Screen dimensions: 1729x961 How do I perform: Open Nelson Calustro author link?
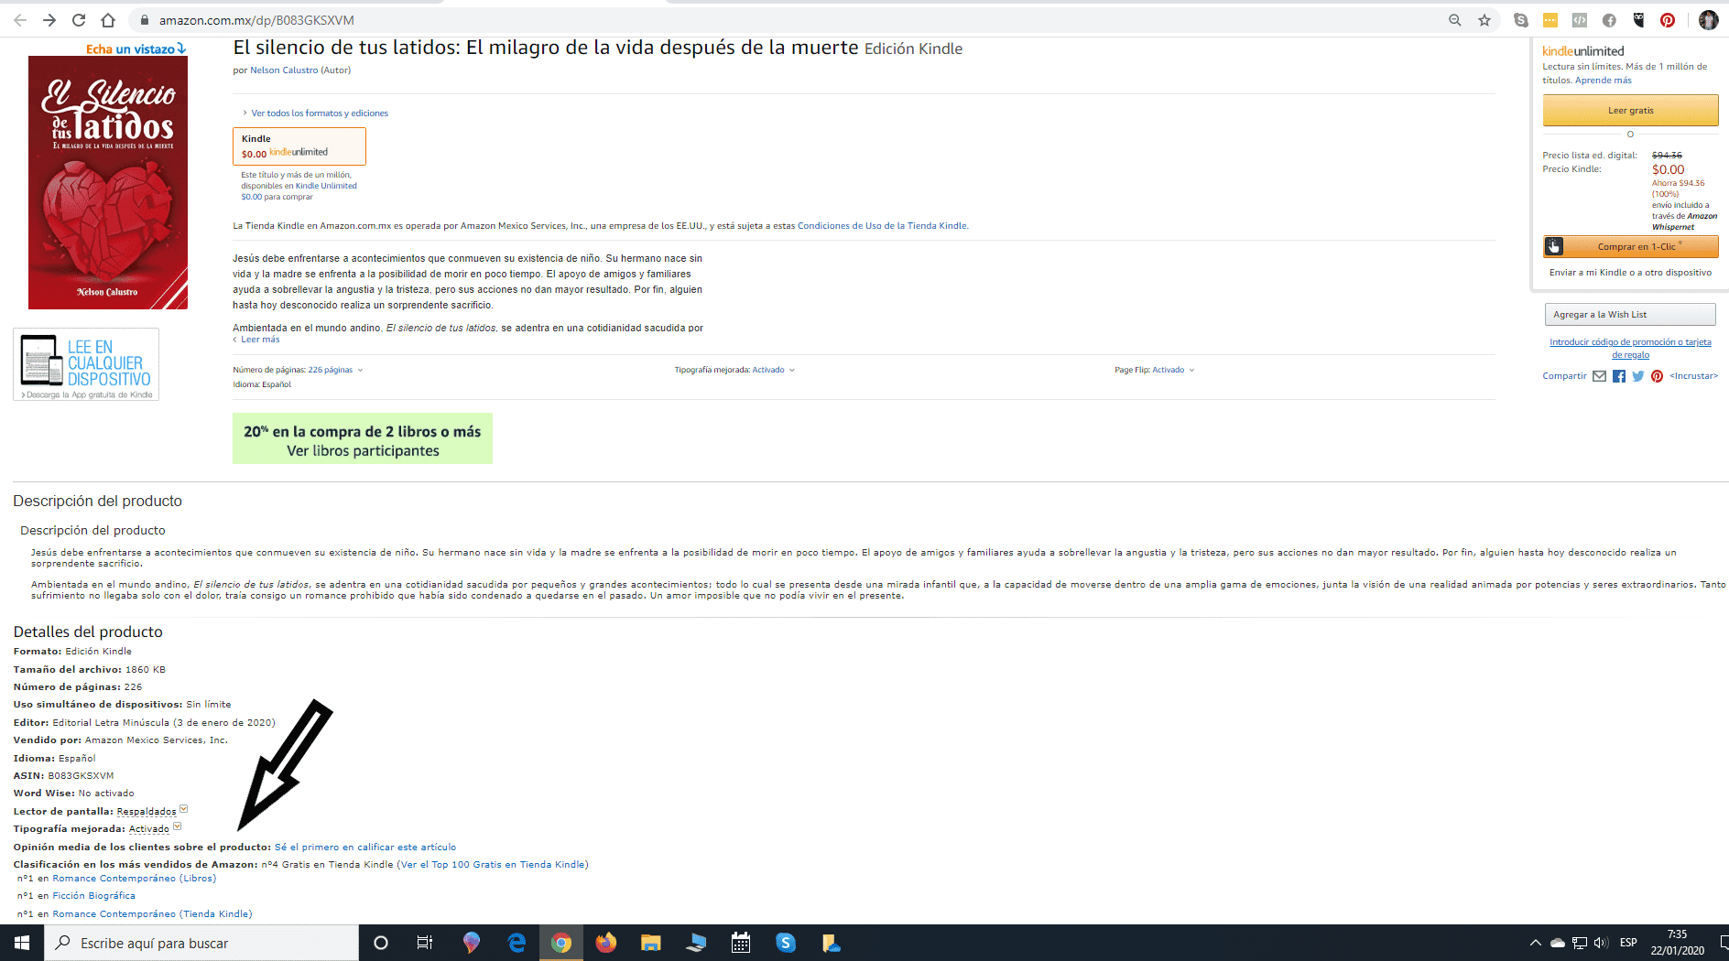(x=284, y=70)
